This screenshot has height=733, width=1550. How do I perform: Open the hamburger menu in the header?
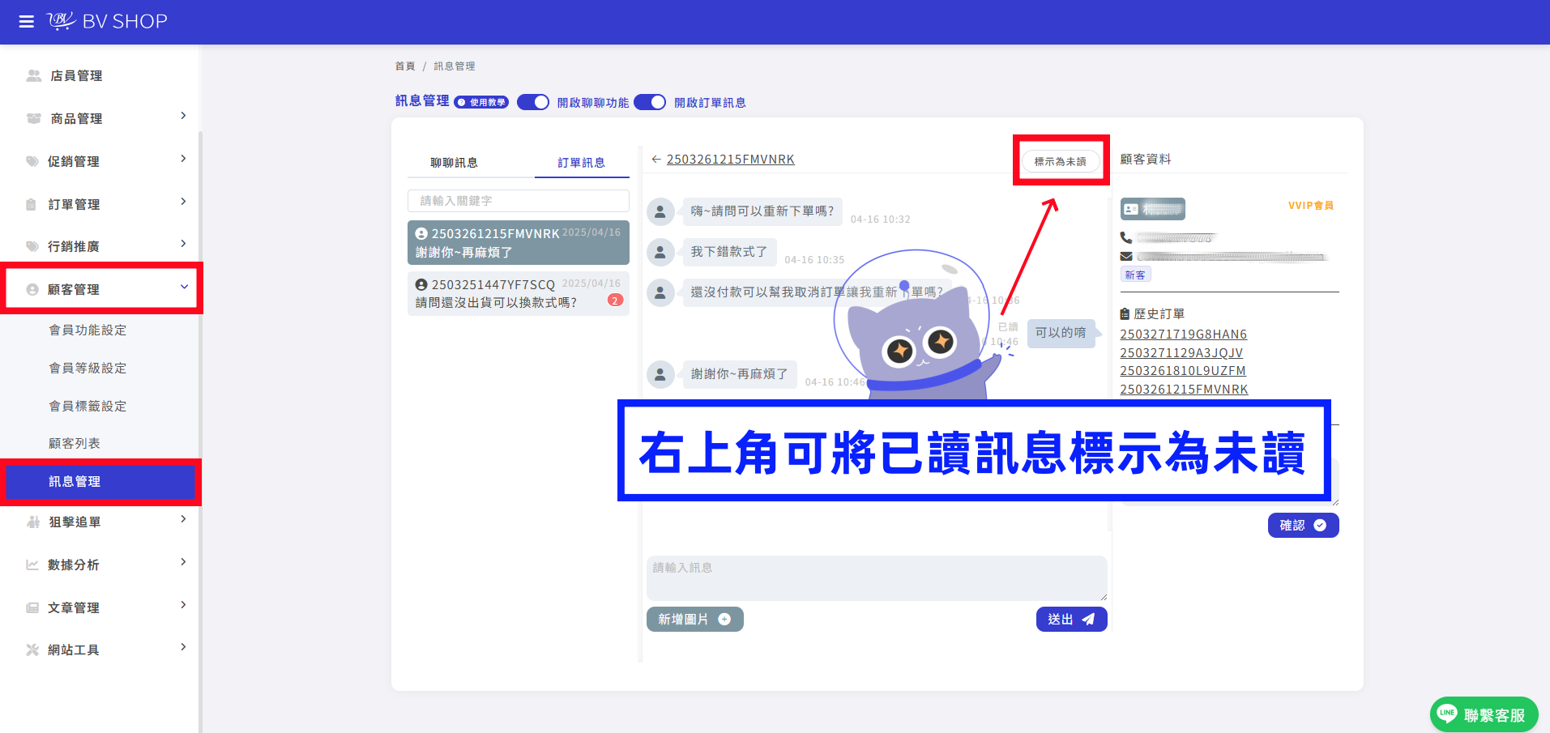pos(27,22)
